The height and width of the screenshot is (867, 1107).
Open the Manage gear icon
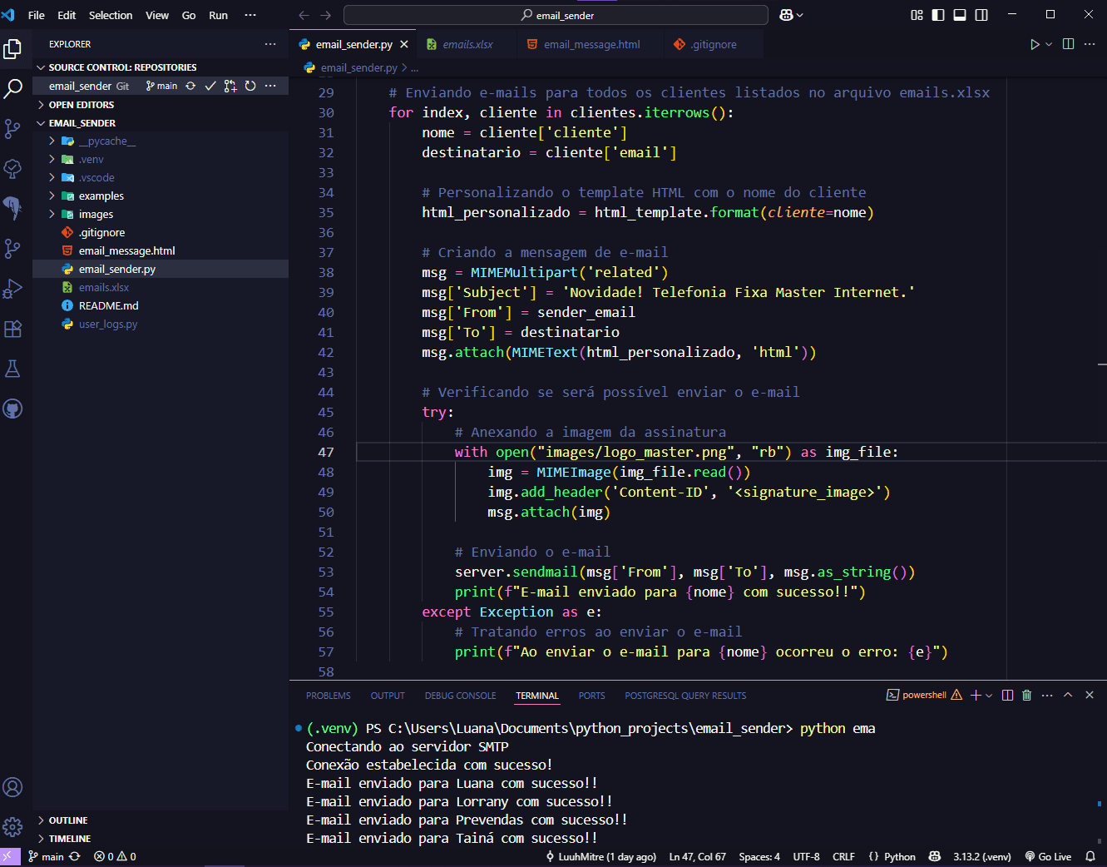pos(12,827)
